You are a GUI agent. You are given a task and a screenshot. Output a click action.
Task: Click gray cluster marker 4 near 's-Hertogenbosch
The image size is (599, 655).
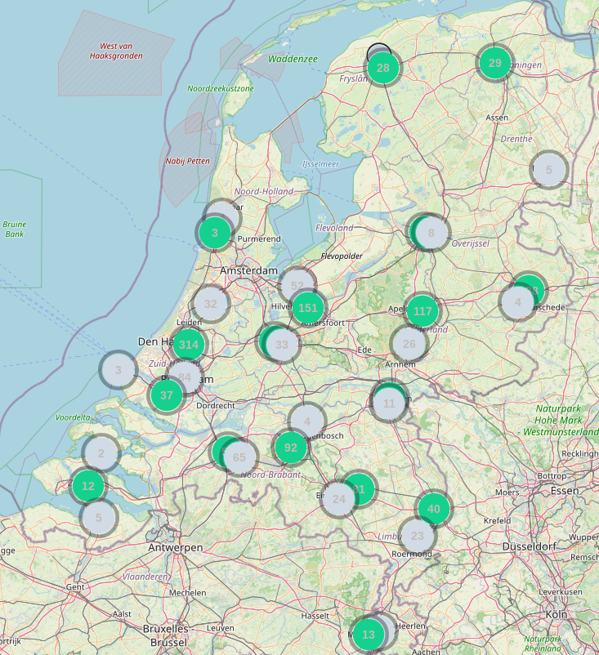[x=307, y=421]
